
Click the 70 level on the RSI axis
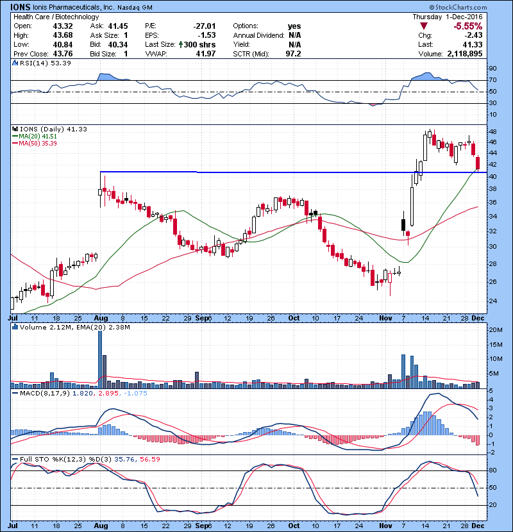(492, 80)
